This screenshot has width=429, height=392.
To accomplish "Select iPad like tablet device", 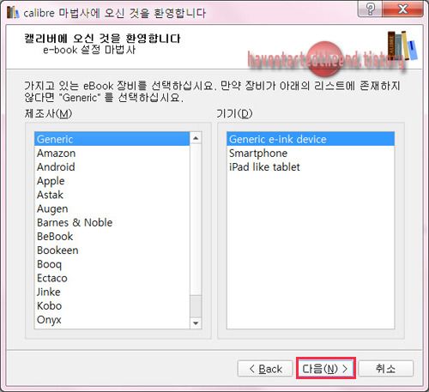I will pos(311,167).
